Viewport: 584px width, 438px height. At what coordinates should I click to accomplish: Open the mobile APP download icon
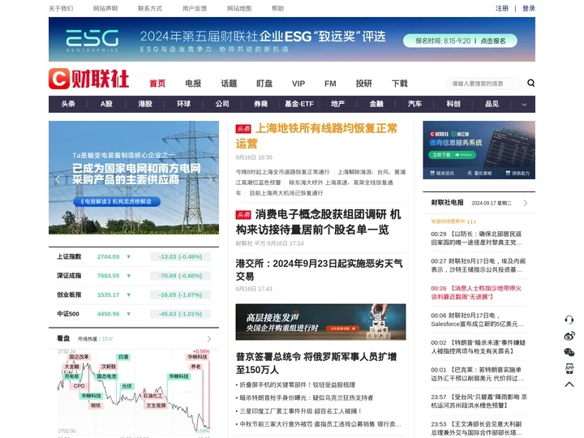click(x=569, y=368)
